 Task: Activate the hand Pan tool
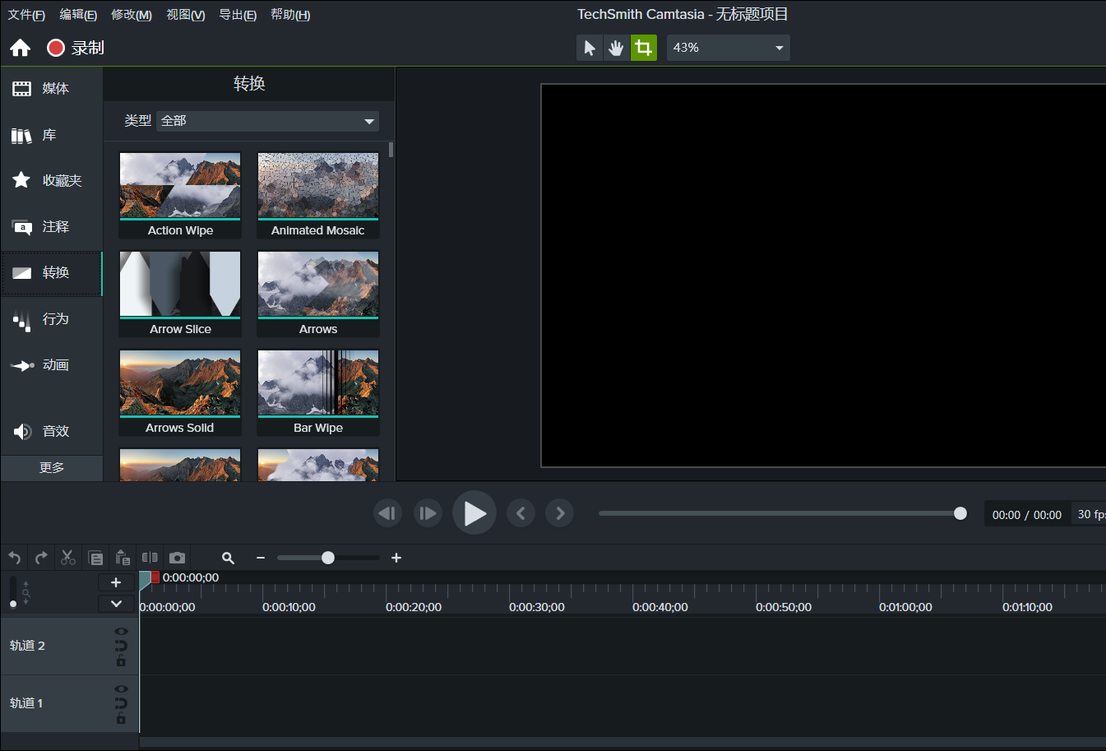(616, 48)
